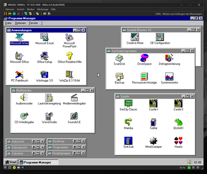
Task: Click the pause emulation toolbar icon
Action: pos(6,13)
